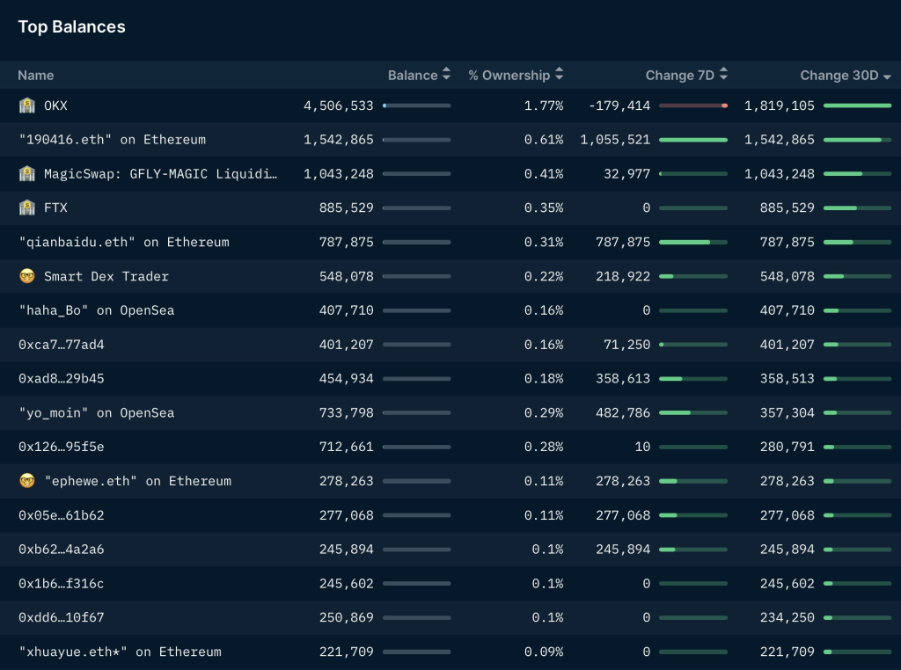Image resolution: width=901 pixels, height=670 pixels.
Task: Open "haha_Bo" on OpenSea holder
Action: (x=97, y=310)
